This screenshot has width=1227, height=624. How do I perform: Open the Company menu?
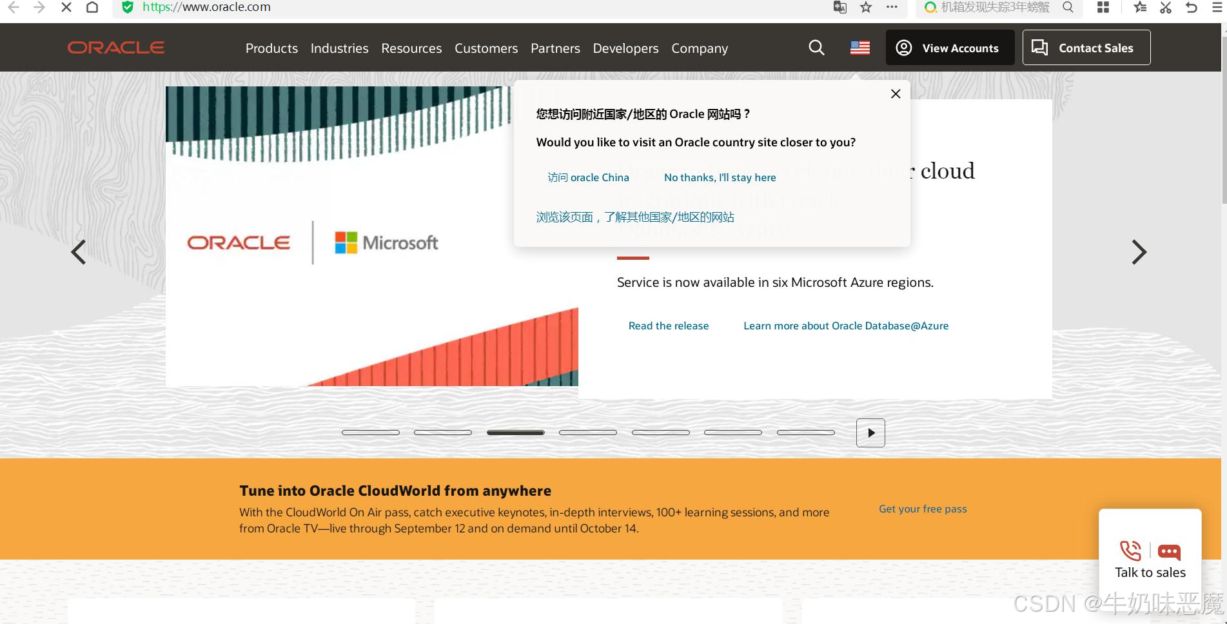pyautogui.click(x=700, y=48)
